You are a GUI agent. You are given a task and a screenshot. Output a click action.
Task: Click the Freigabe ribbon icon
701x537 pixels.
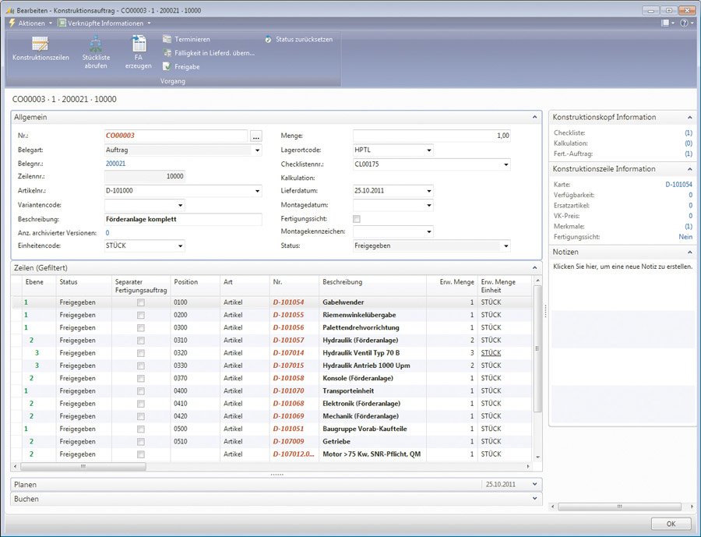167,67
